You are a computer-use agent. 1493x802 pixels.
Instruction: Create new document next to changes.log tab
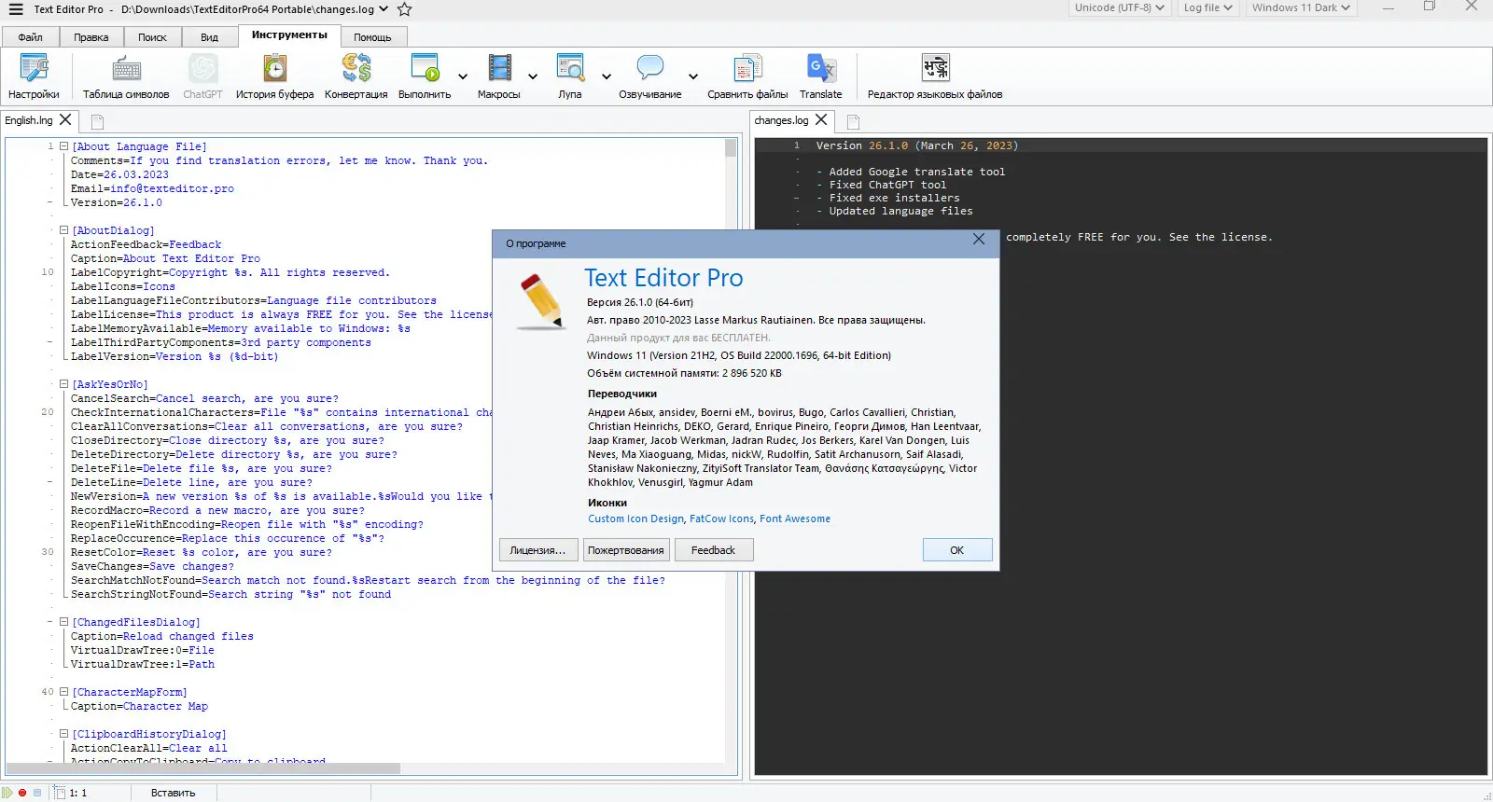coord(853,121)
